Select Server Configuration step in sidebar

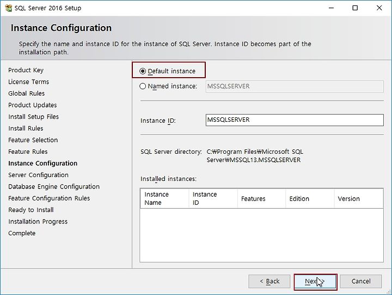coord(38,175)
